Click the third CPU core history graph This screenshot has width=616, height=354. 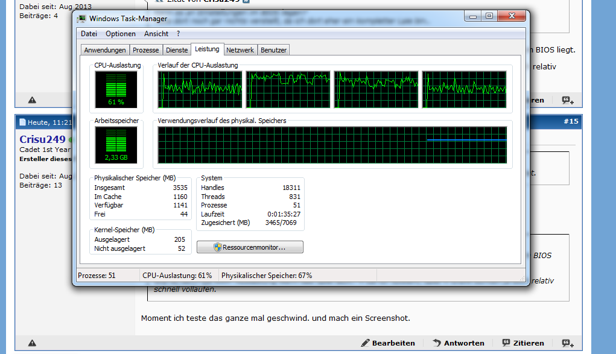click(x=376, y=90)
